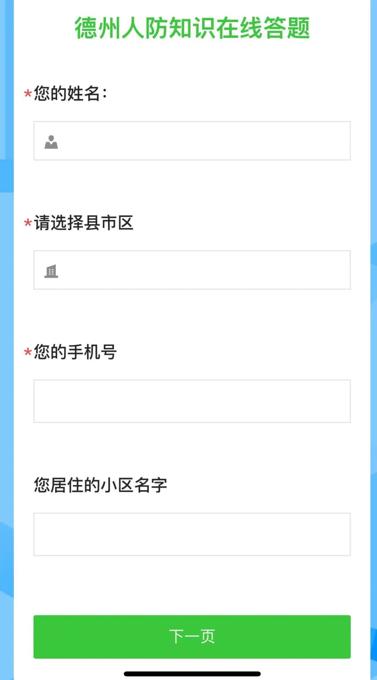The height and width of the screenshot is (680, 377).
Task: Click the 在线答题 part of the title
Action: (x=263, y=28)
